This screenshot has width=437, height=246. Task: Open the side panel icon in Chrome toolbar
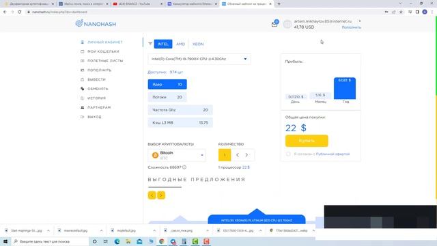click(417, 12)
